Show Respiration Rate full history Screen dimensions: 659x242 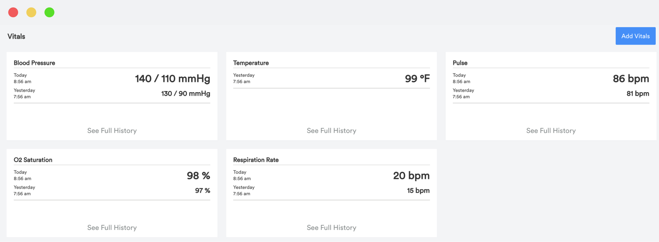click(331, 228)
